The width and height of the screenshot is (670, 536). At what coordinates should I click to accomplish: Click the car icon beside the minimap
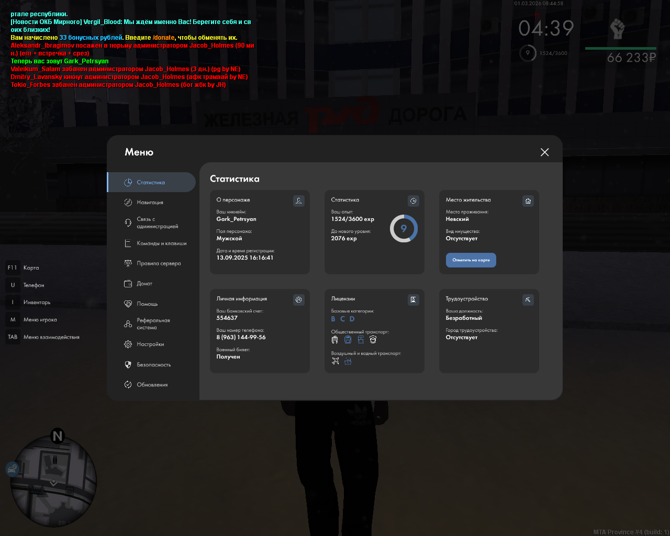pos(12,468)
